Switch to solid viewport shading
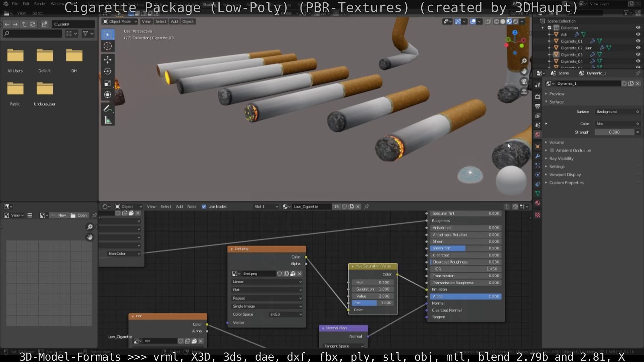644x362 pixels. [503, 21]
